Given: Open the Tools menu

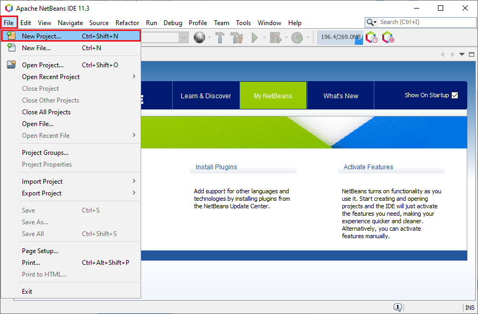Looking at the screenshot, I should tap(243, 23).
